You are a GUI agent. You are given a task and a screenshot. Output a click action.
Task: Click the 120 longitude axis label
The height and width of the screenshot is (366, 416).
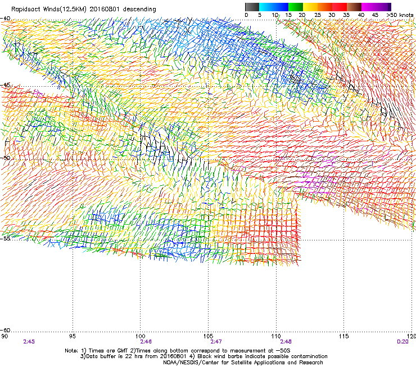pyautogui.click(x=412, y=336)
